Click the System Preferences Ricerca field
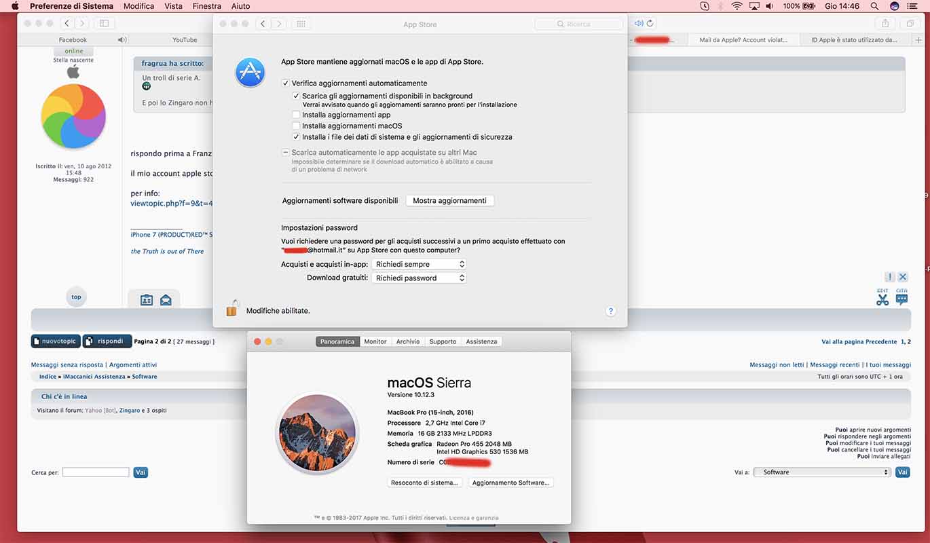Image resolution: width=930 pixels, height=543 pixels. tap(579, 24)
